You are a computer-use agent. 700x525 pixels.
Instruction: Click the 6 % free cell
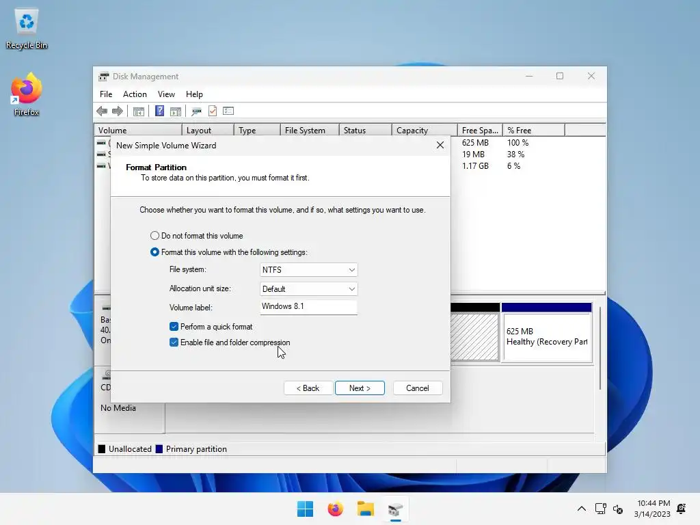pos(514,166)
